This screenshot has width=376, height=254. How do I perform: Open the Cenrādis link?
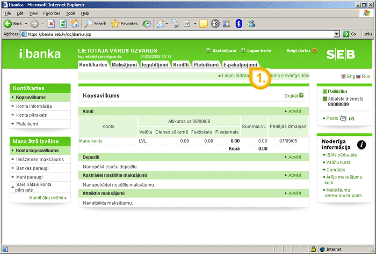[336, 170]
